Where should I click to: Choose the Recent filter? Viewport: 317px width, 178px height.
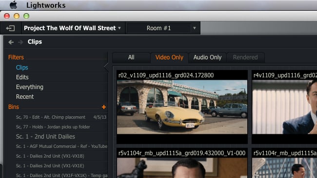[25, 97]
